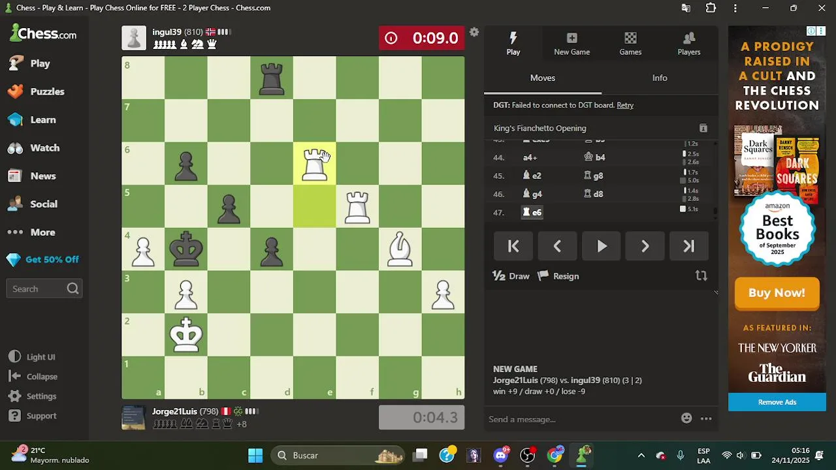Focus the sidebar Search field
The image size is (836, 470).
coord(44,289)
